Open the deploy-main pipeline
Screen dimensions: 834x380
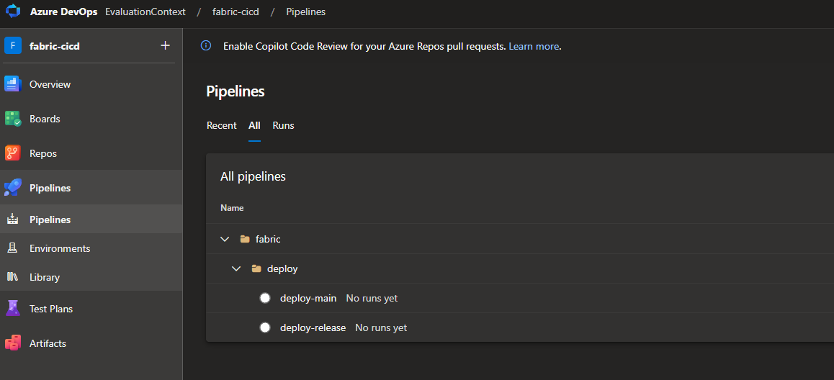(x=308, y=298)
